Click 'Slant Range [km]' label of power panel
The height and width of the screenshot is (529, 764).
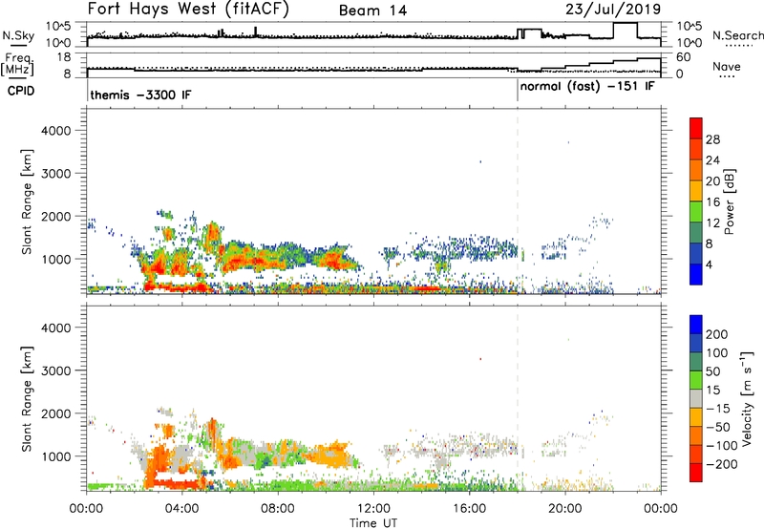tap(27, 201)
